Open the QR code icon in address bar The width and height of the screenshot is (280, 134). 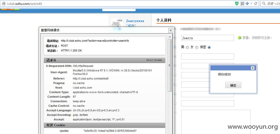pos(242,4)
